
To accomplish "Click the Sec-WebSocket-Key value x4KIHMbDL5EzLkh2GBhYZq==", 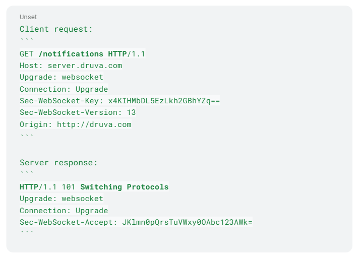I will pyautogui.click(x=164, y=101).
